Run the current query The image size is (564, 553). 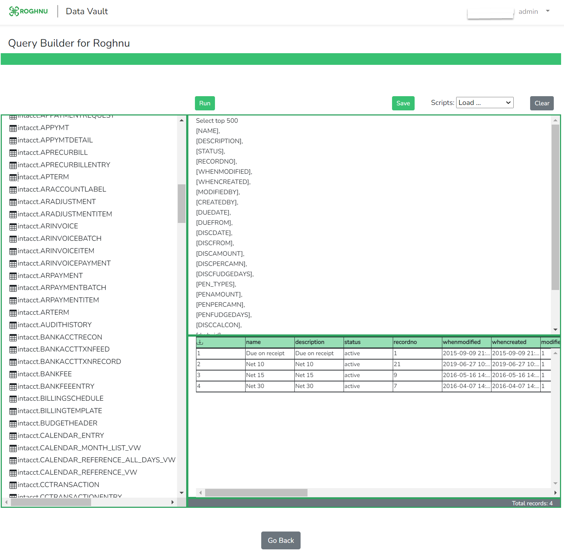[x=205, y=103]
